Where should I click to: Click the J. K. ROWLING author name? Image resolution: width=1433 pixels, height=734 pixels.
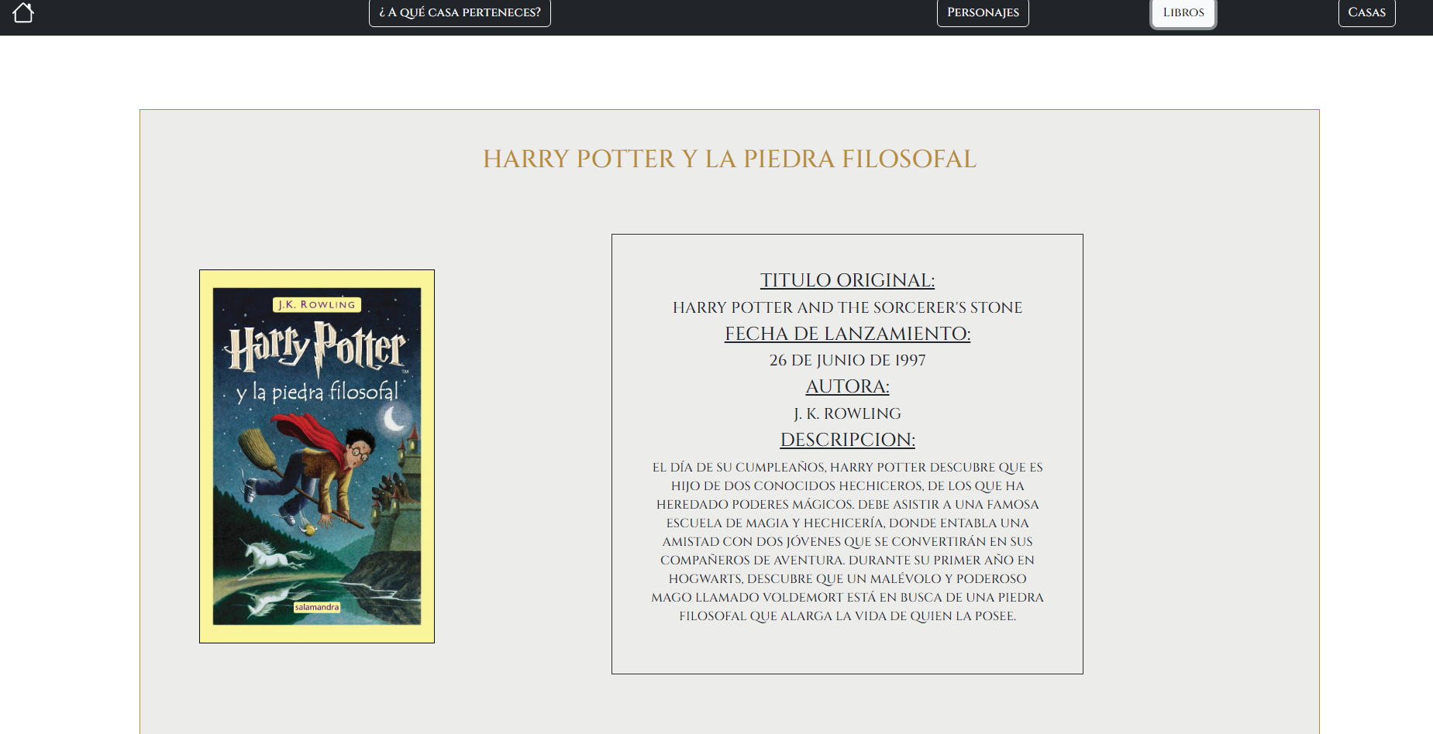(x=846, y=413)
